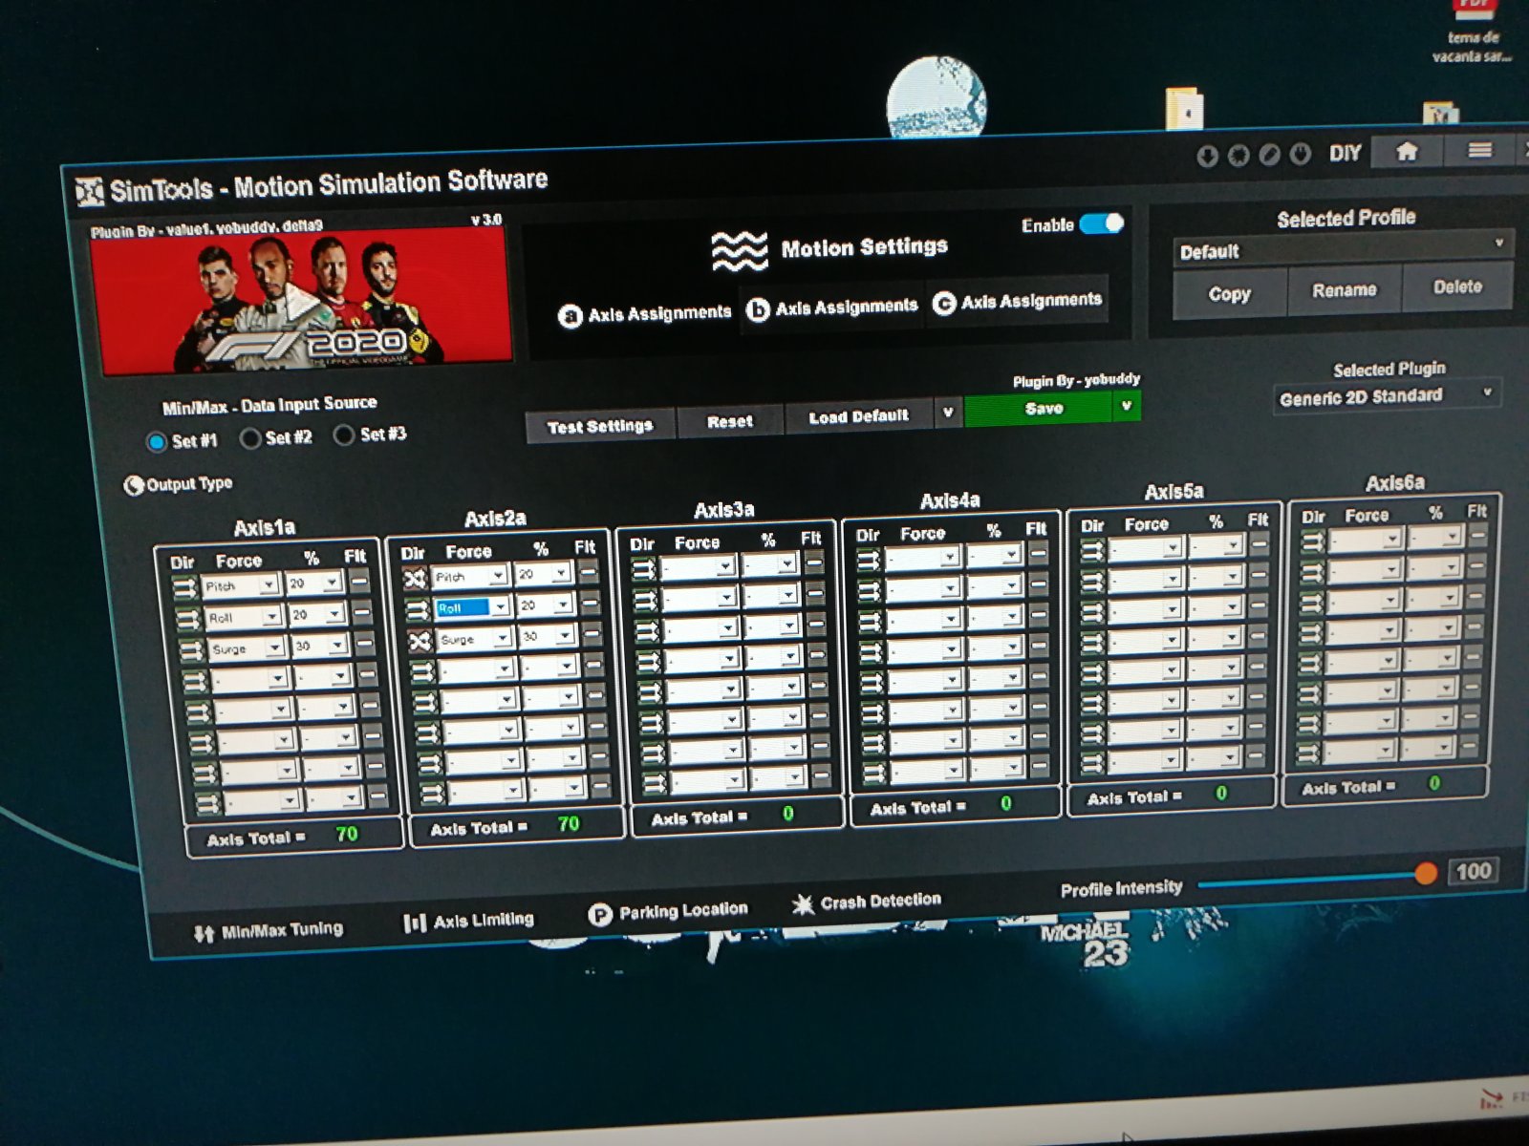Open the highlighted Axis2a Roll force dropdown
The width and height of the screenshot is (1529, 1146).
coord(473,606)
